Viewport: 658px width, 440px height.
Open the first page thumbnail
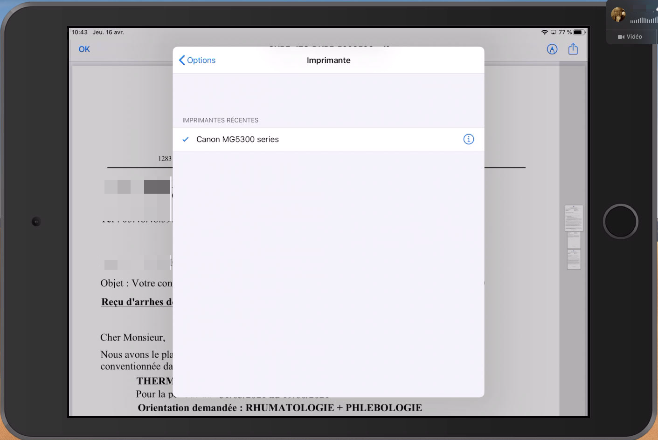pos(574,218)
